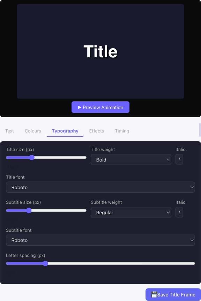Open the Subtitle weight dropdown
The image size is (201, 301).
tap(131, 212)
